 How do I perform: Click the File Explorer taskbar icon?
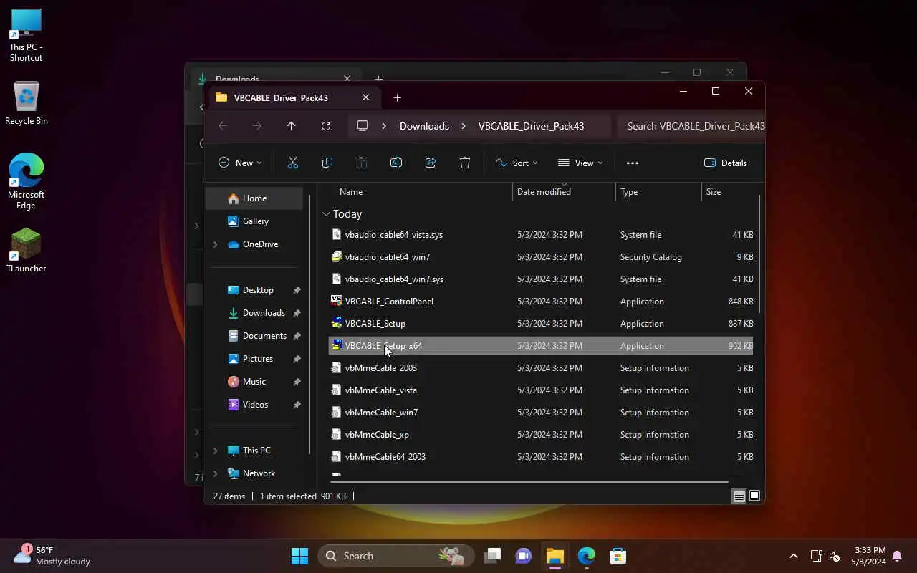[x=555, y=556]
